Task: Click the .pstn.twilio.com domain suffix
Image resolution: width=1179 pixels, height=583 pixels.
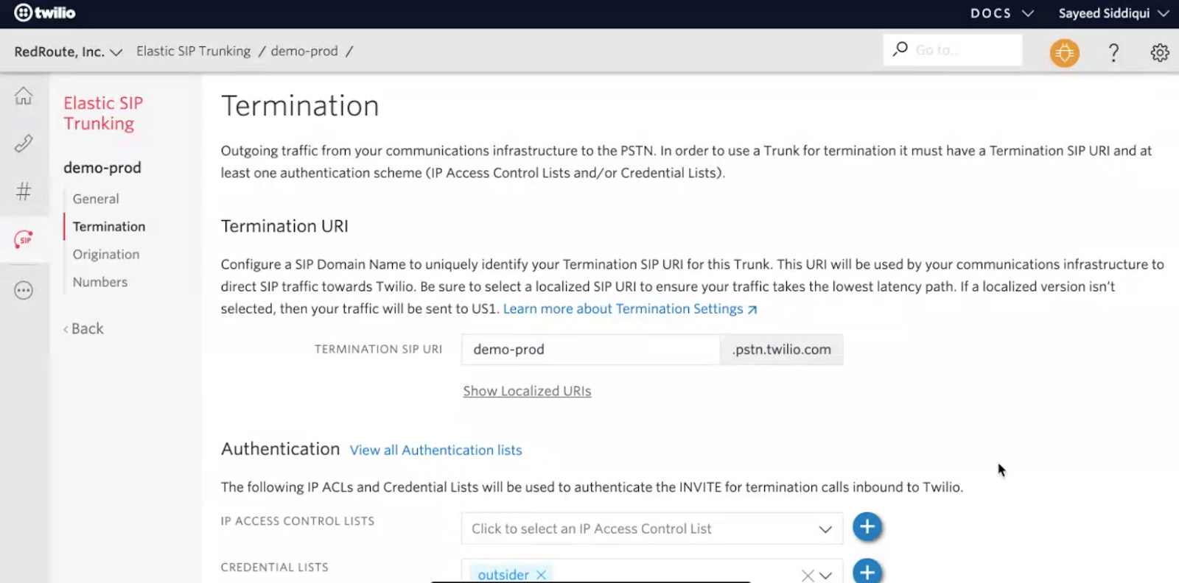Action: 781,350
